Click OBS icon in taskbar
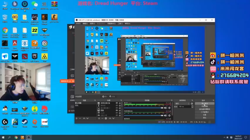The image size is (250, 140). (x=29, y=137)
